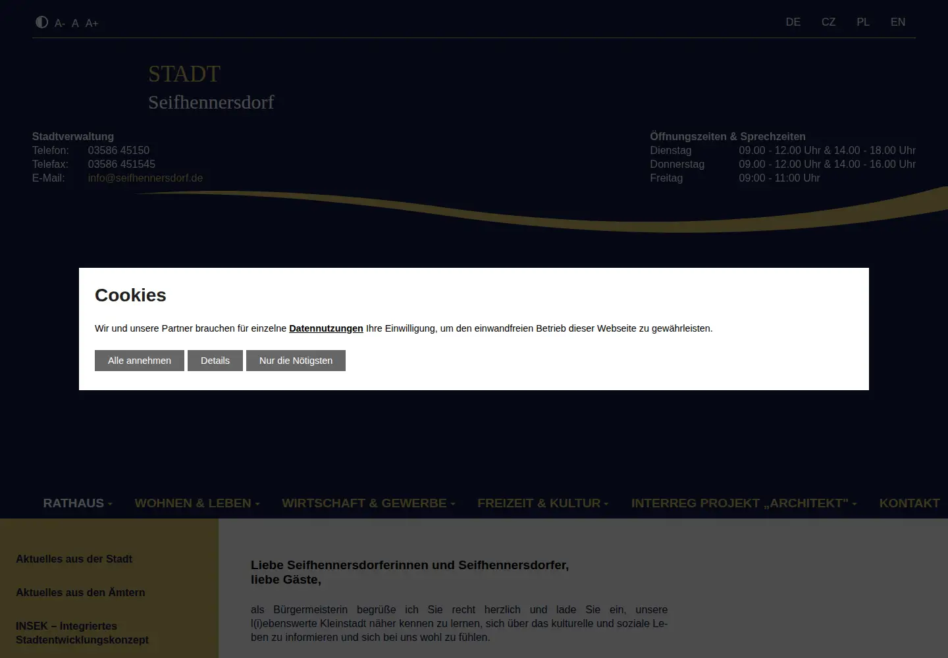Viewport: 948px width, 658px height.
Task: Switch language to DE
Action: 793,22
